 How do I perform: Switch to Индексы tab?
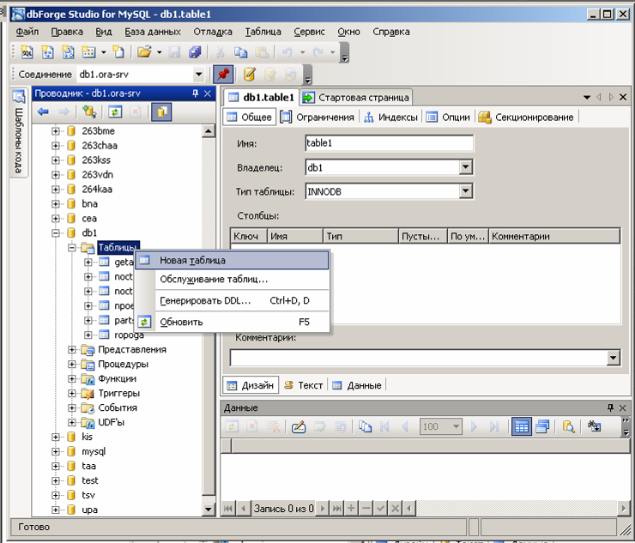390,117
